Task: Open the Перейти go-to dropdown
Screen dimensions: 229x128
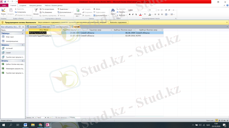Action: click(121, 12)
